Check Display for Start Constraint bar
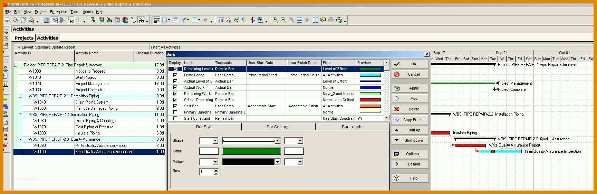 175,118
